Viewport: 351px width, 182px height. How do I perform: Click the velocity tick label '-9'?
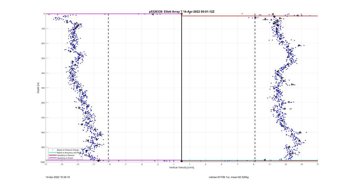click(109, 164)
